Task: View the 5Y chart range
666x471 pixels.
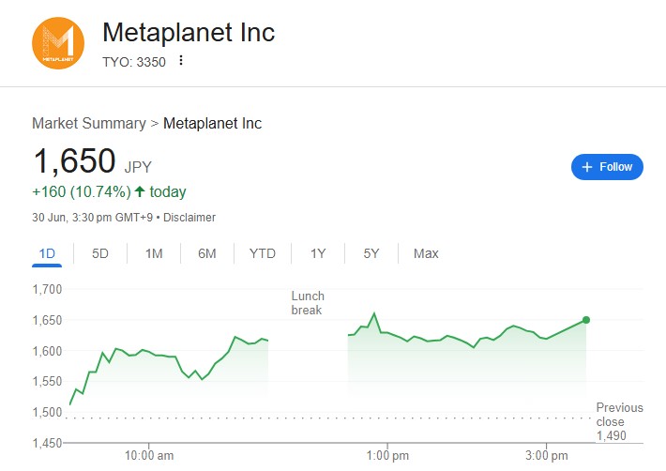Action: 371,253
